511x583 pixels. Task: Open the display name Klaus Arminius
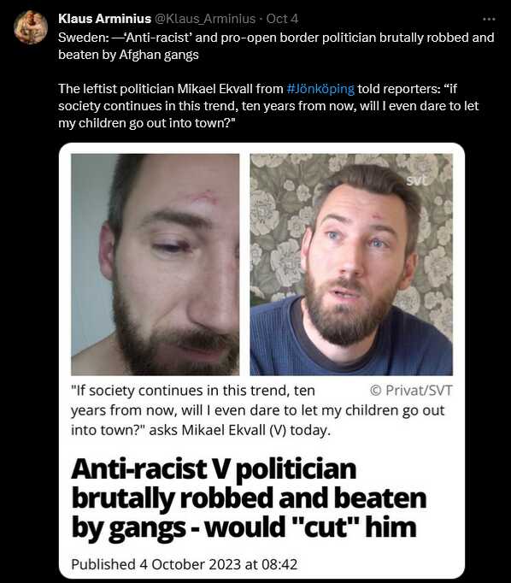(104, 19)
